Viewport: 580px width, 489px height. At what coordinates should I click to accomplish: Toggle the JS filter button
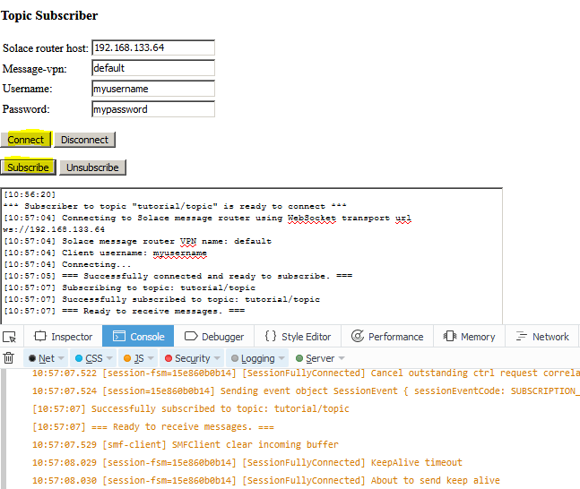pyautogui.click(x=135, y=358)
